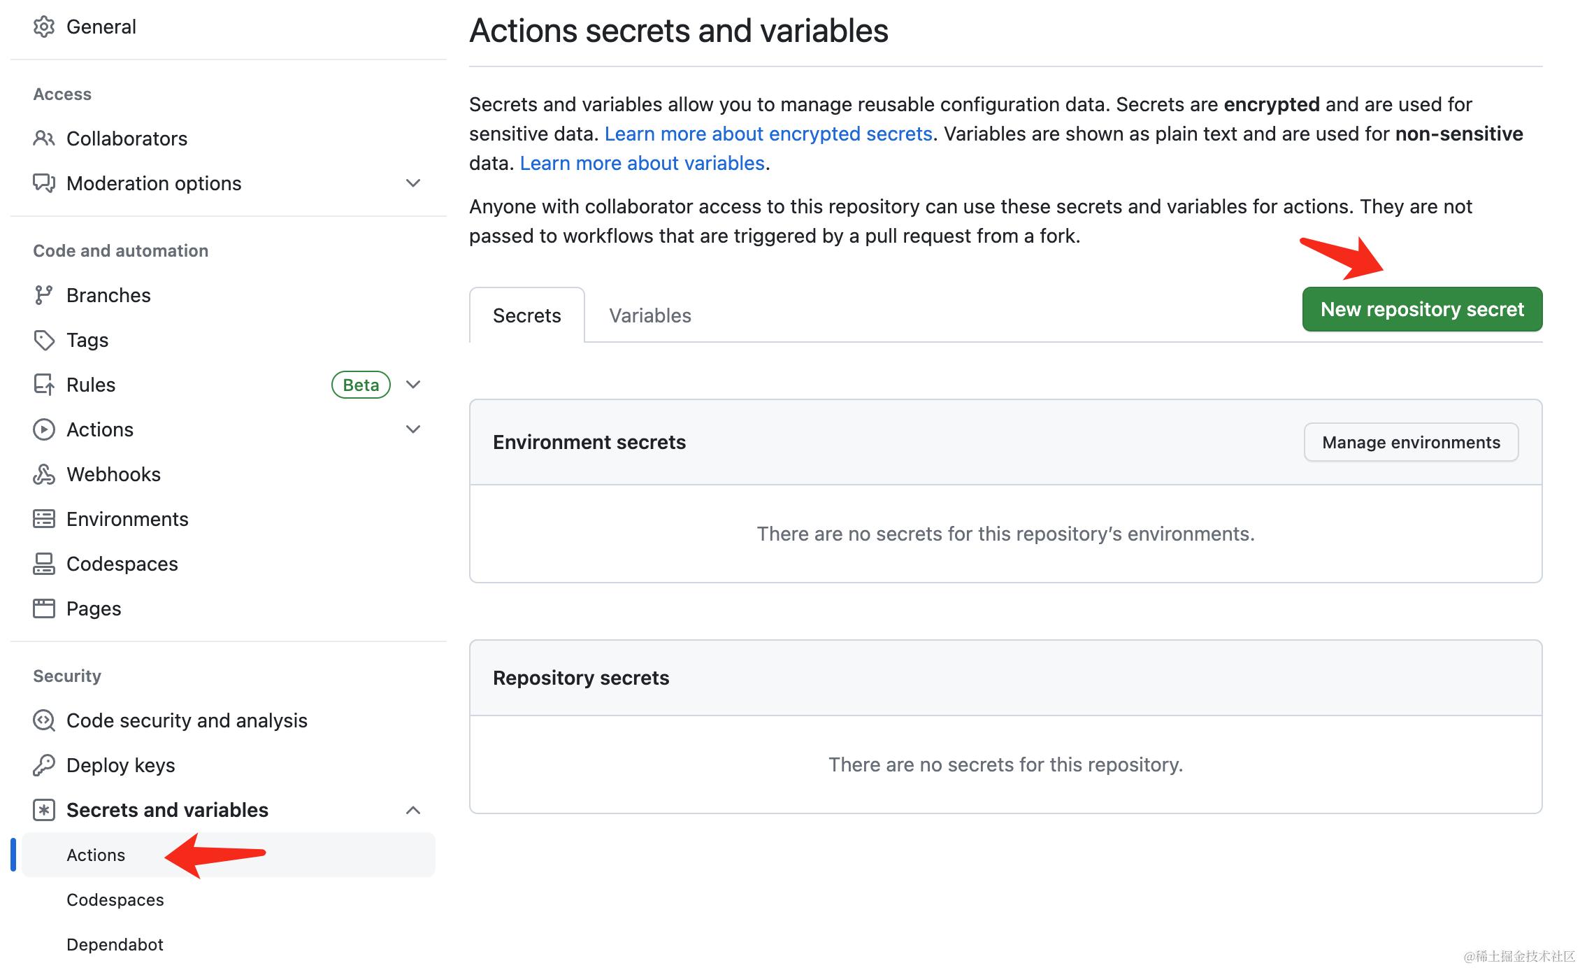Image resolution: width=1580 pixels, height=968 pixels.
Task: Select the Secrets tab
Action: 526,315
